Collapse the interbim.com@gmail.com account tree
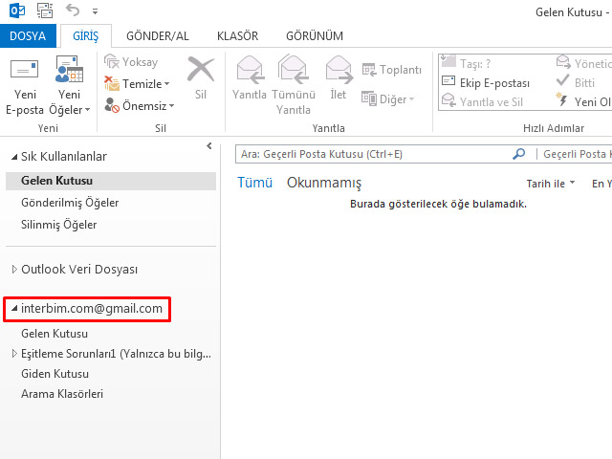Screen dimensions: 612x459 [13, 309]
